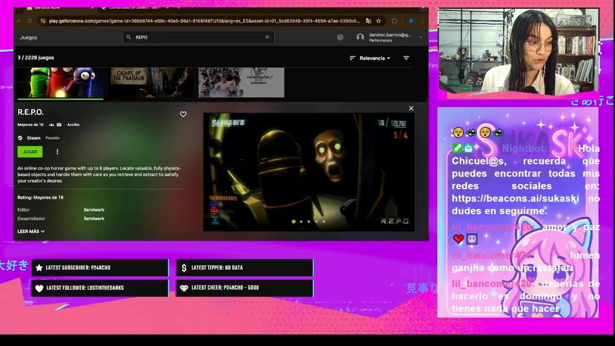This screenshot has width=615, height=346.
Task: Reload the GeForce NOW page
Action: [x=29, y=21]
